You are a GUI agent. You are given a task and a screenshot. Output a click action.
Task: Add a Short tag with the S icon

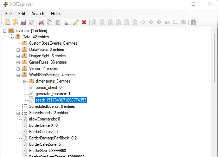pyautogui.click(x=102, y=22)
